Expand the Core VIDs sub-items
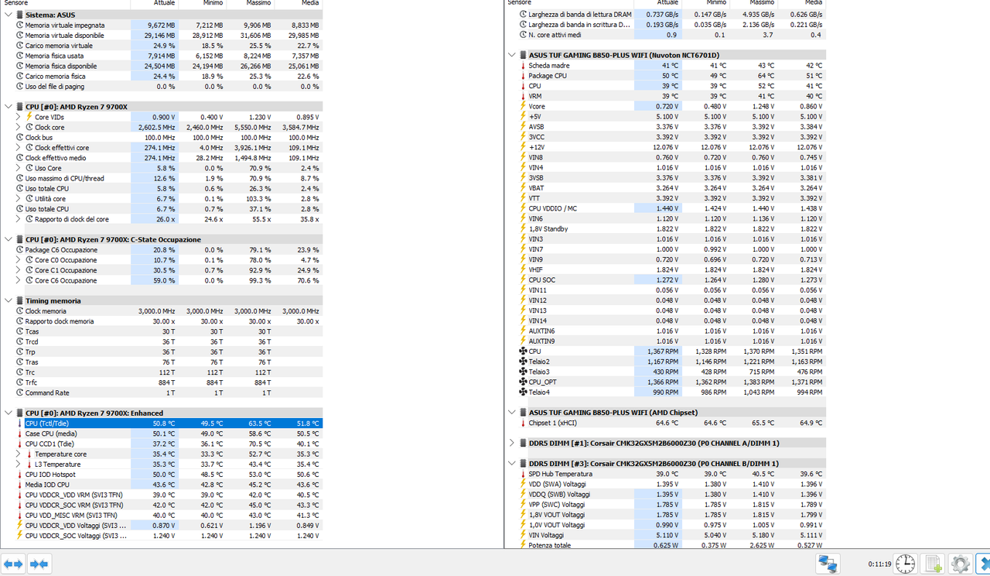 click(x=18, y=117)
